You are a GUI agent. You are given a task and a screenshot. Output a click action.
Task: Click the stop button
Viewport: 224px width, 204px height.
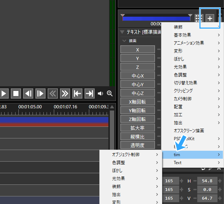point(16,93)
